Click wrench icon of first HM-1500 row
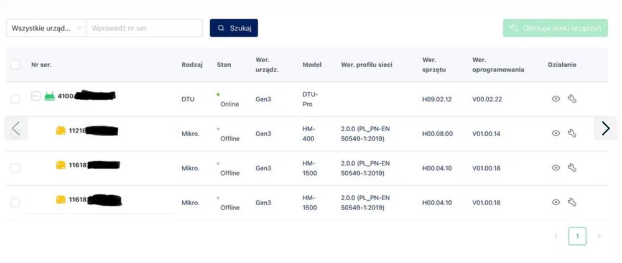This screenshot has height=263, width=622. pos(572,168)
